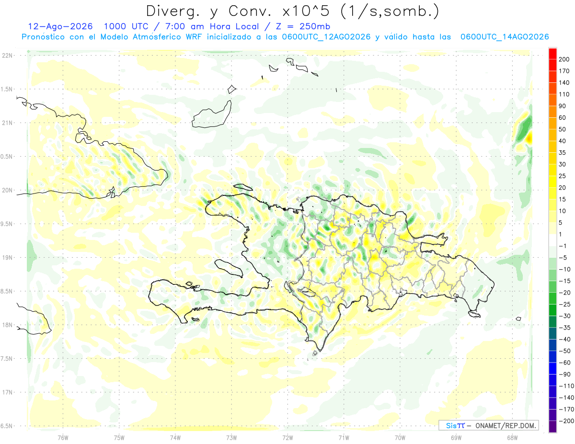Click the '7.5N' latitude label
Viewport: 575px width, 444px height.
point(7,358)
